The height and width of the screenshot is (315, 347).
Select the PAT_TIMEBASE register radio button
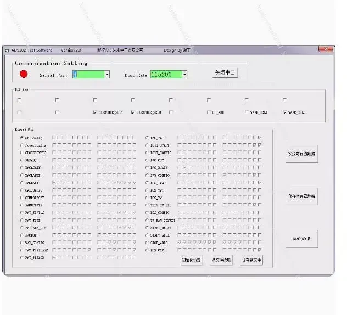pyautogui.click(x=22, y=250)
